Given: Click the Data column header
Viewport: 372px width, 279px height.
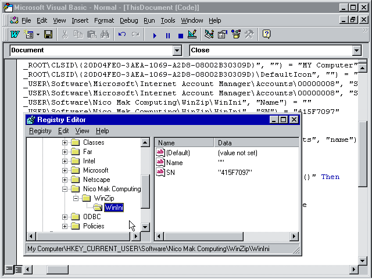Looking at the screenshot, I should (257, 143).
